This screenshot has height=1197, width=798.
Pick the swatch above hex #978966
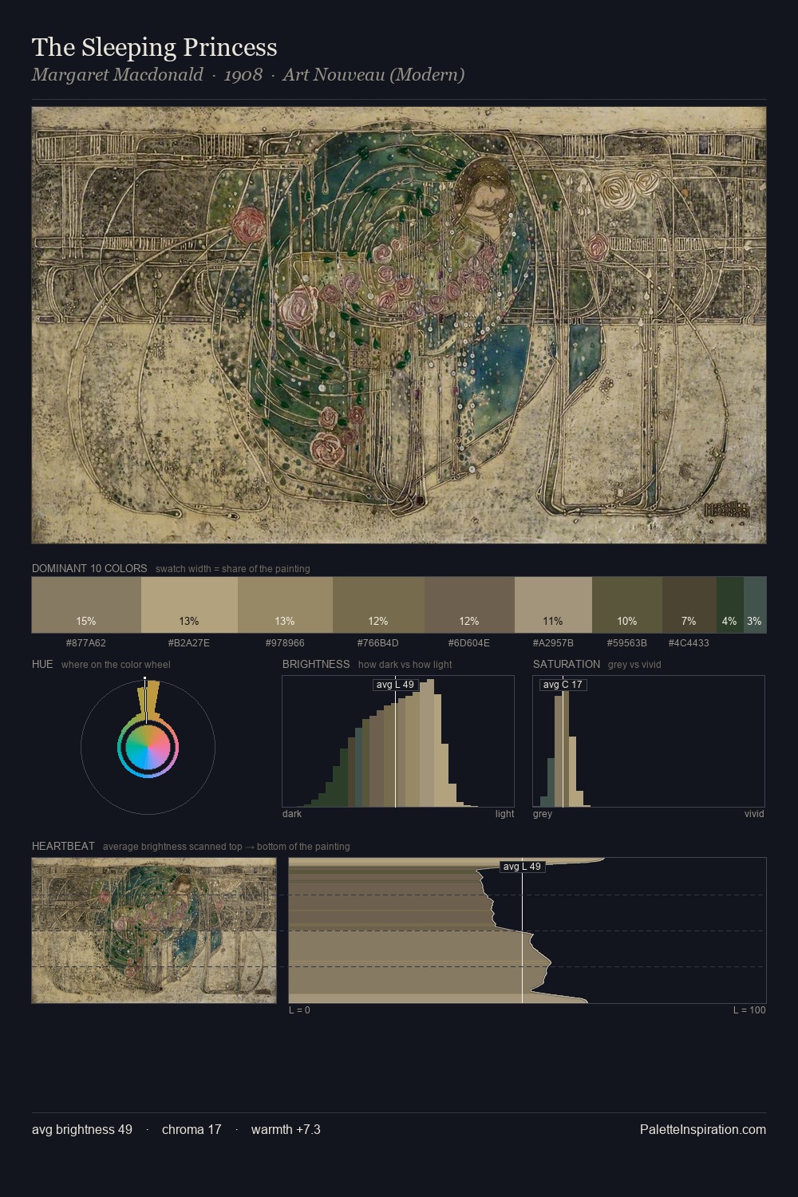(285, 605)
